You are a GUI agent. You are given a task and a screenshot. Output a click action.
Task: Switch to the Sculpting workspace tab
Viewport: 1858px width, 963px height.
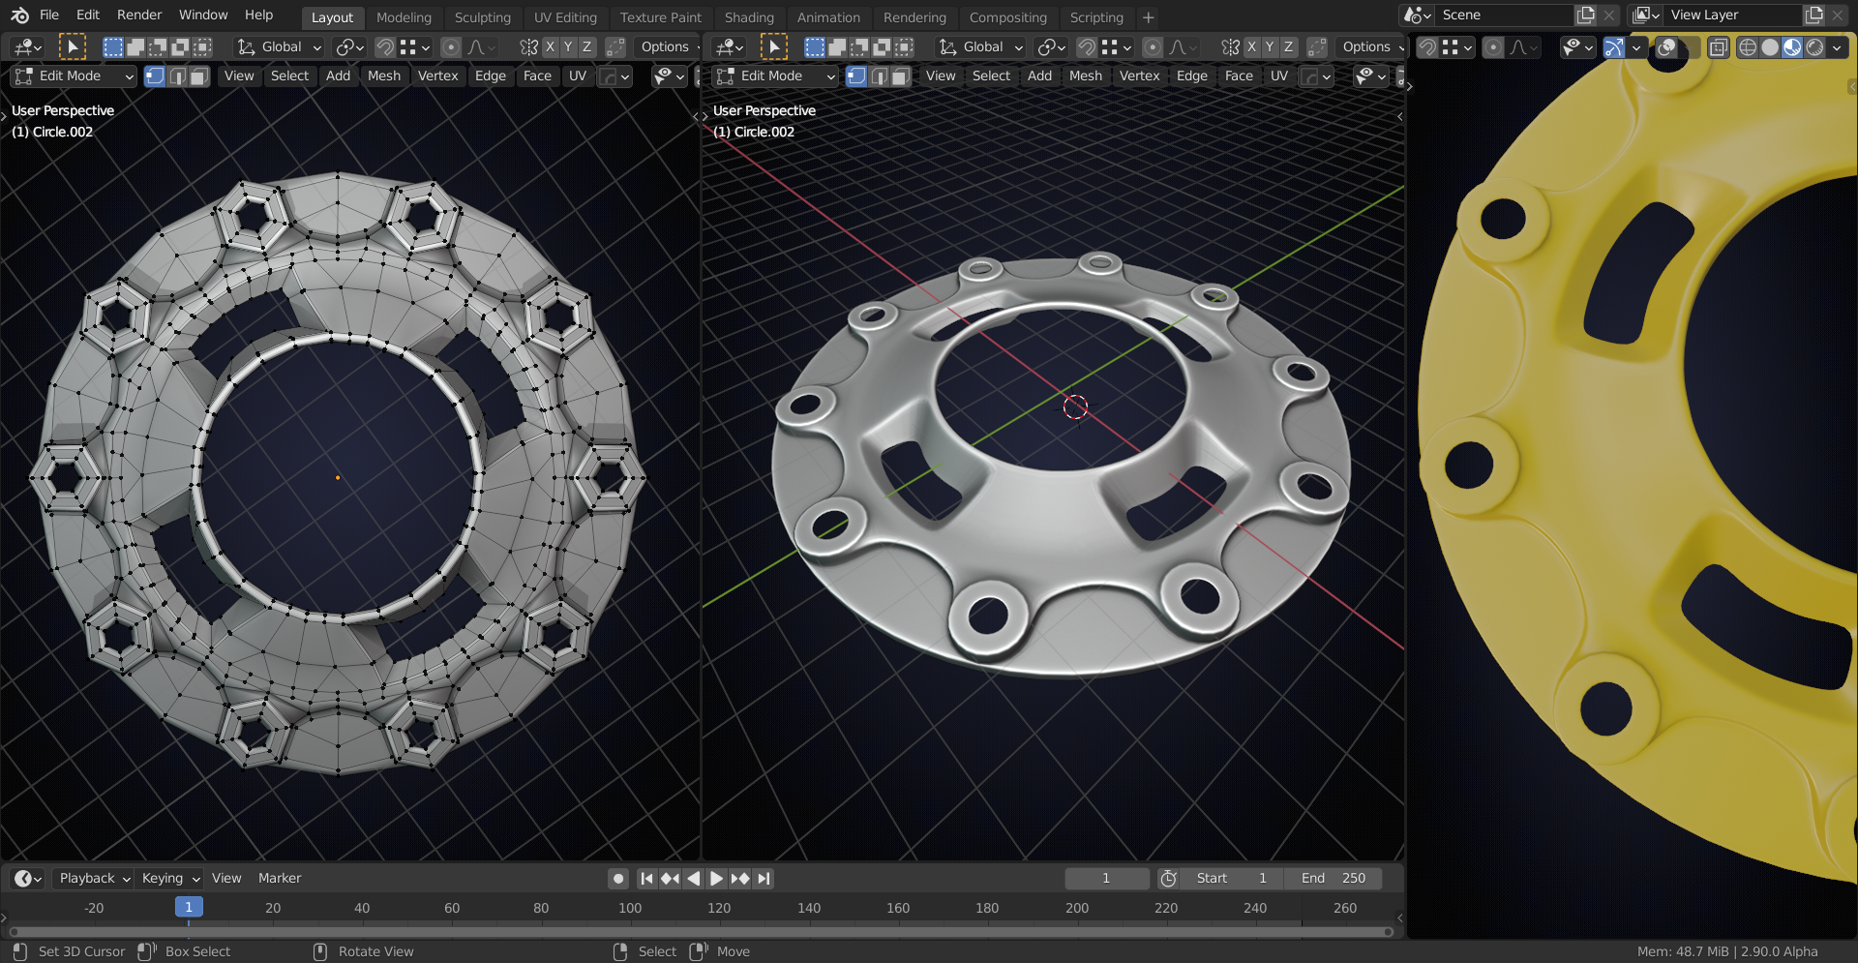click(x=482, y=17)
